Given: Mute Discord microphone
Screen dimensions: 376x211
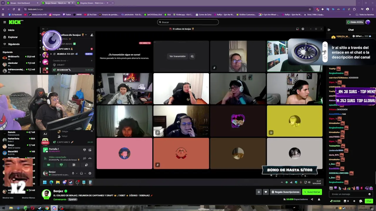Looking at the screenshot, I should tap(73, 173).
